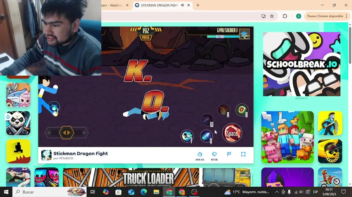This screenshot has height=197, width=352.
Task: Show hidden system tray icons
Action: (277, 192)
